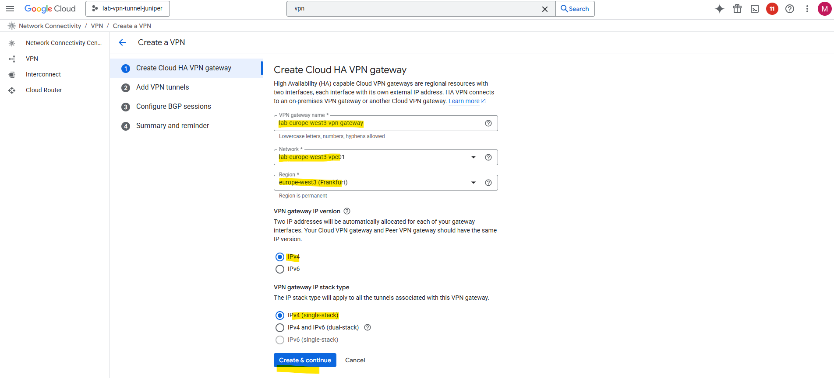Show help for VPN gateway IP version
Screen dimensions: 834x378
click(x=347, y=211)
